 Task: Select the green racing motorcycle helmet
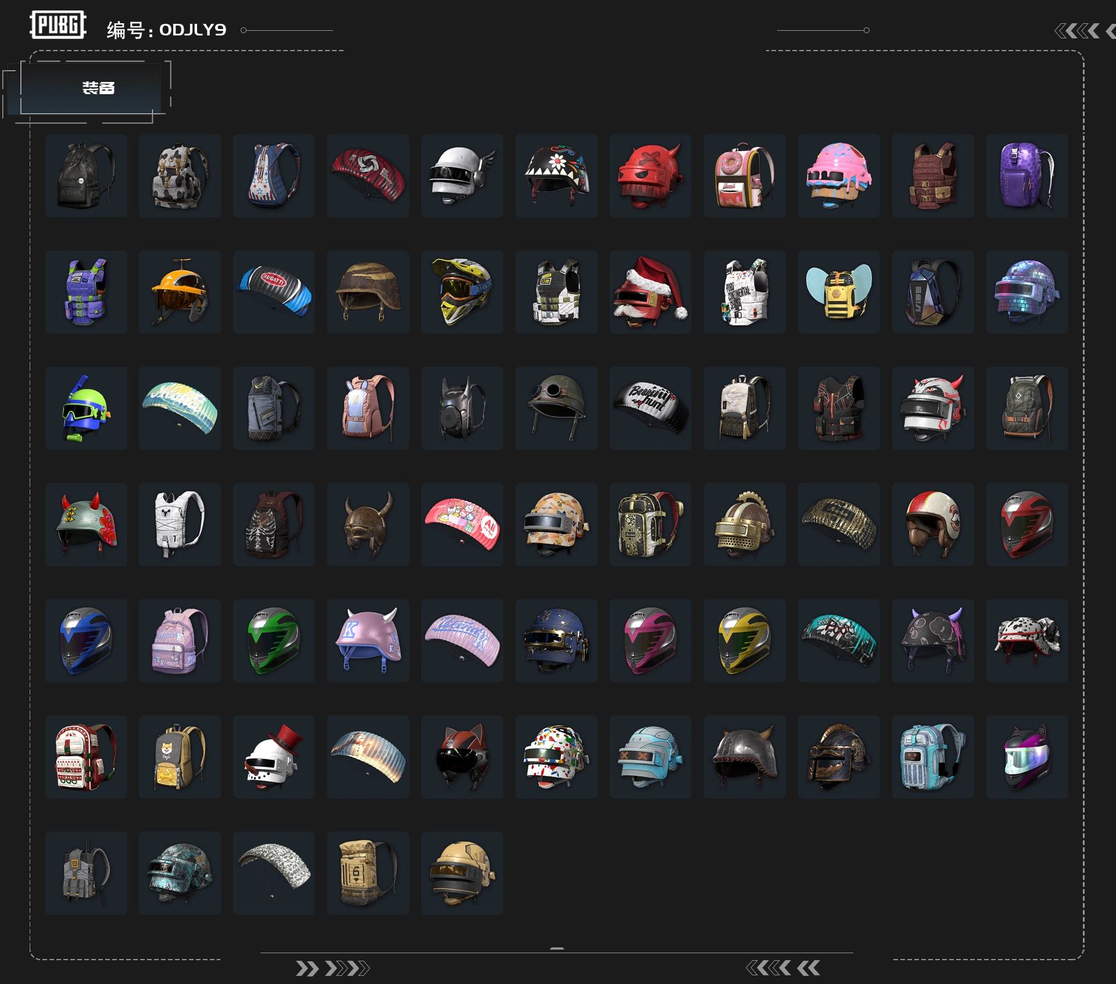[274, 641]
